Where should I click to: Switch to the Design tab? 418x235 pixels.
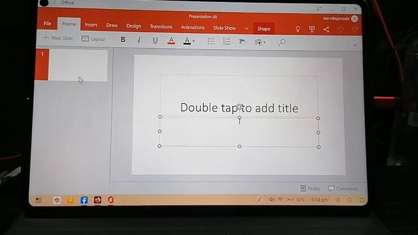[x=133, y=26]
